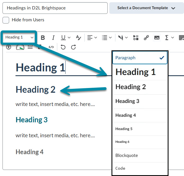This screenshot has height=176, width=184.
Task: Choose Heading 2 in the format menu
Action: click(140, 87)
